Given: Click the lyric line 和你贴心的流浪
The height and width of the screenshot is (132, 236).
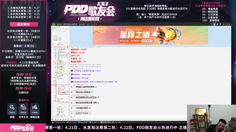Looking at the screenshot, I should tap(82, 92).
